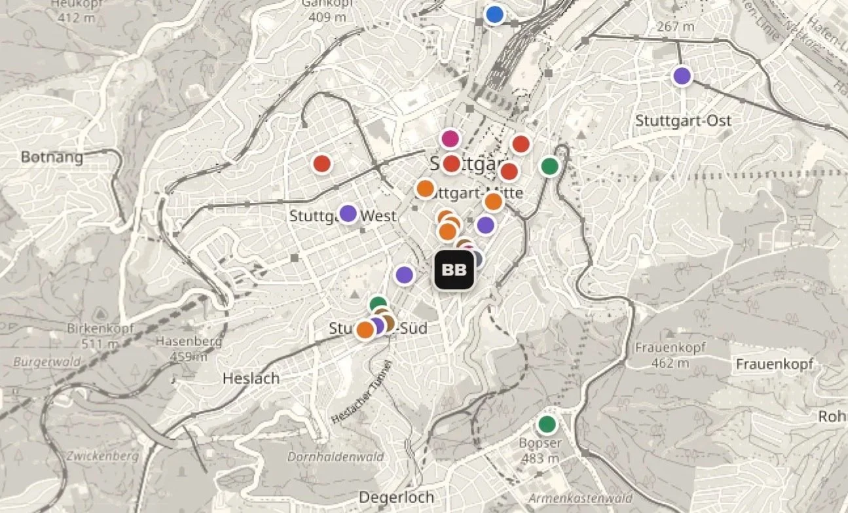This screenshot has width=848, height=513.
Task: Select the orange marker just below the word Mitte
Action: pos(493,202)
